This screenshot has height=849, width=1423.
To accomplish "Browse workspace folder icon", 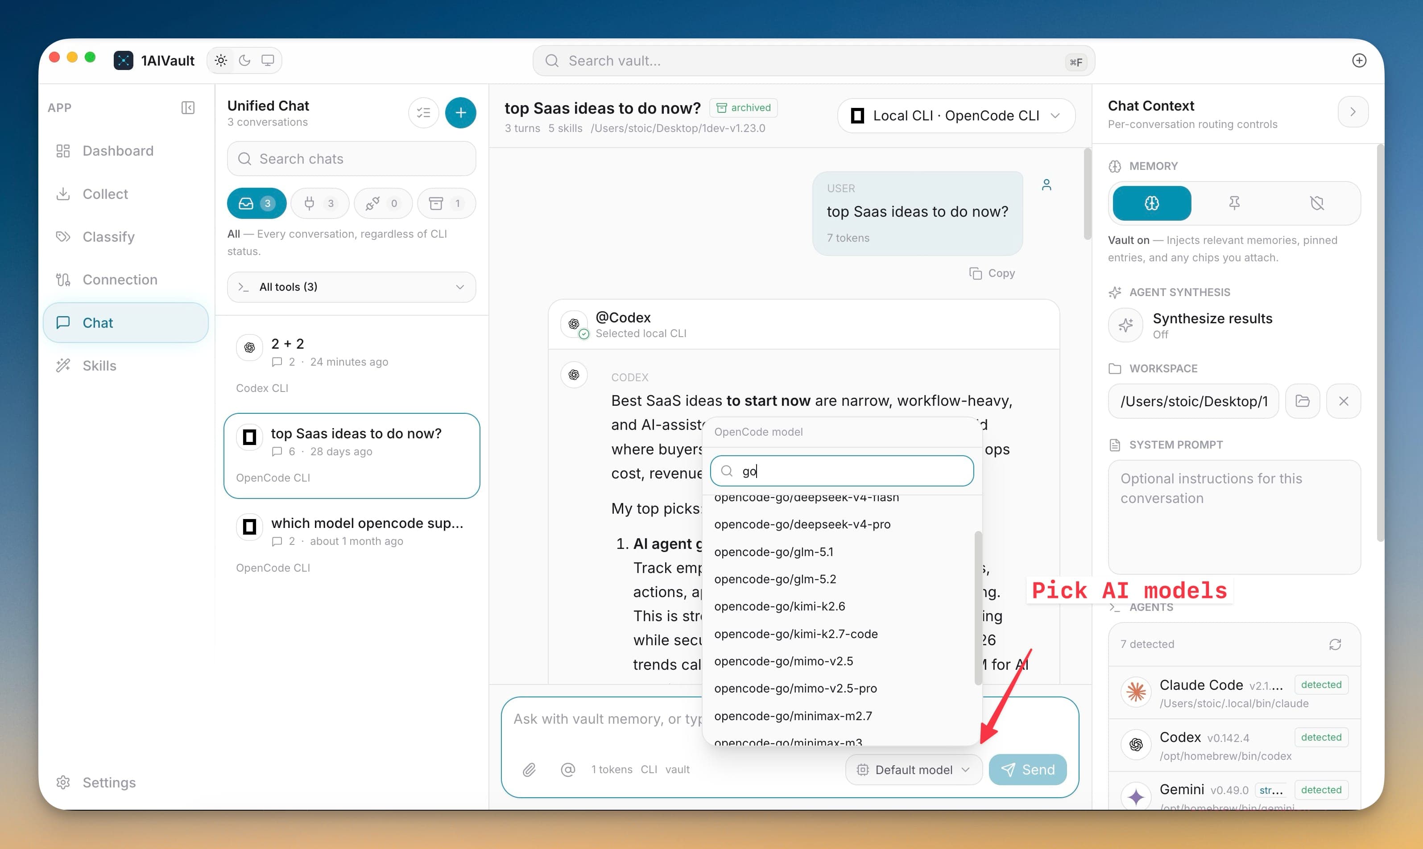I will [x=1302, y=401].
